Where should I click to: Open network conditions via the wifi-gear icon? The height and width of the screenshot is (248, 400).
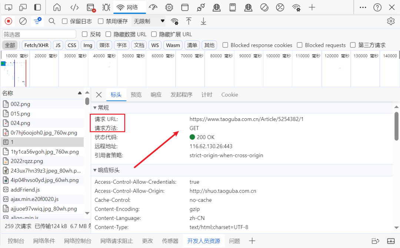[174, 21]
